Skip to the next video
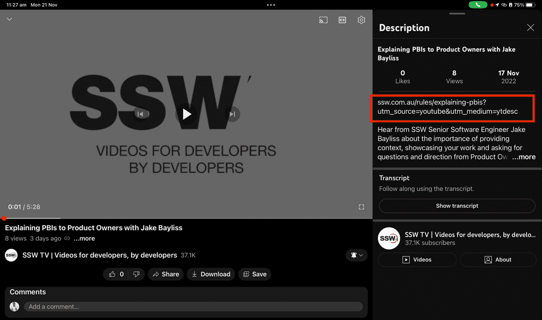 pos(232,114)
